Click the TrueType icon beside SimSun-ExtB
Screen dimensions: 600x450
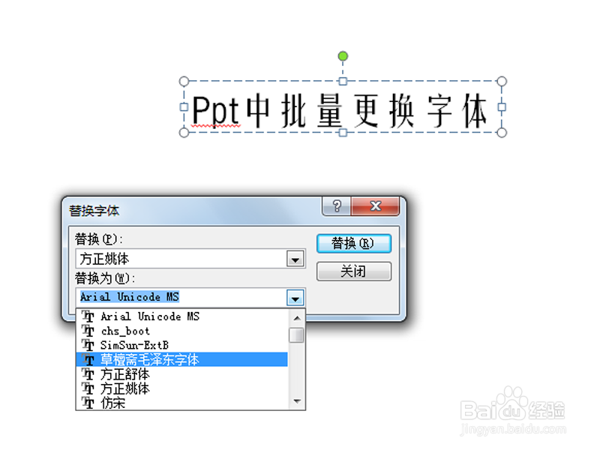pyautogui.click(x=88, y=345)
